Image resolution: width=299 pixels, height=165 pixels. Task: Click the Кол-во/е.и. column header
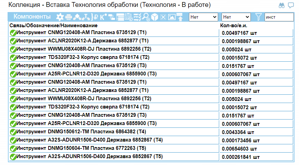[234, 25]
